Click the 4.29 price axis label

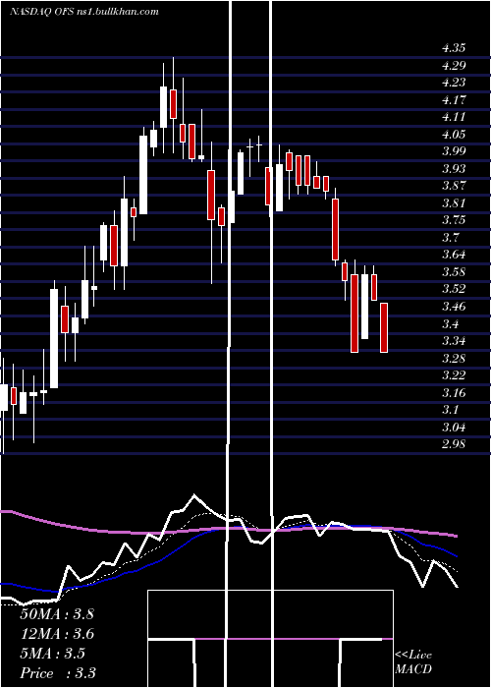click(x=454, y=66)
